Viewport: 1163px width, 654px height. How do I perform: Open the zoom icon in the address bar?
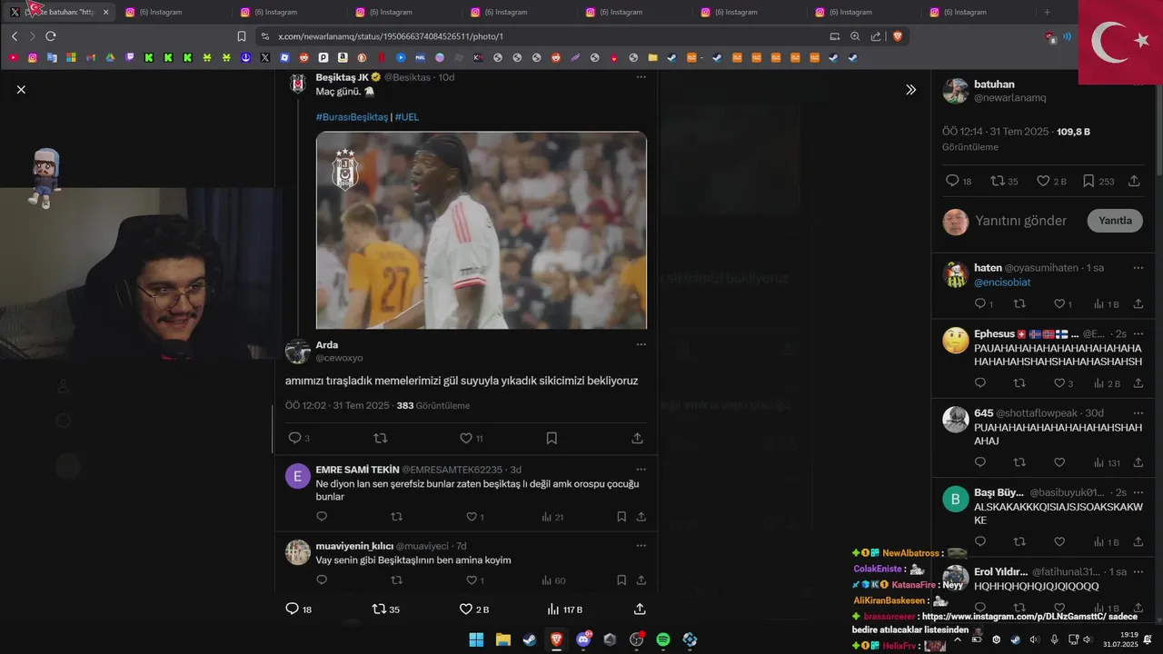(855, 36)
